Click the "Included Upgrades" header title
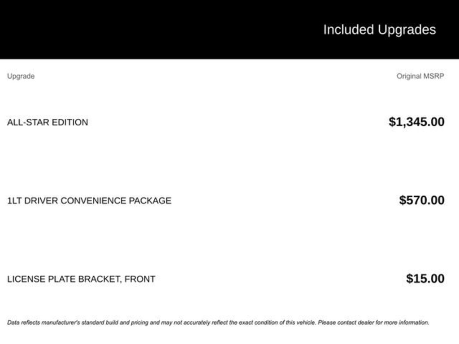Screen dimensions: 459x344 tap(379, 30)
